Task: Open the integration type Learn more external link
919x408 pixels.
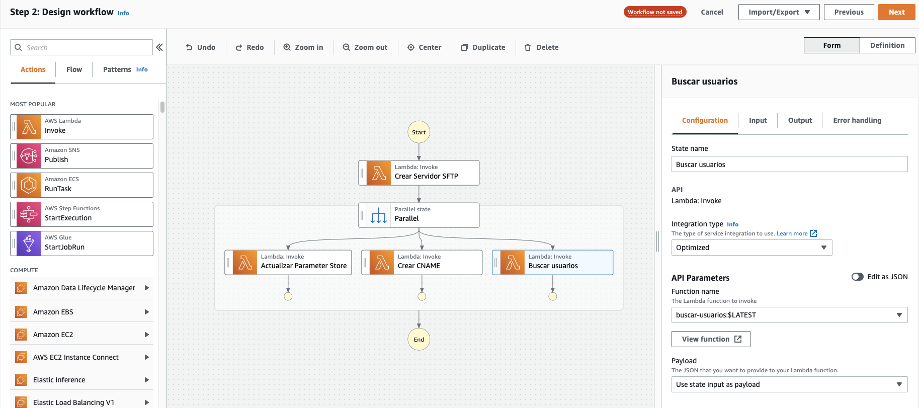Action: [797, 233]
